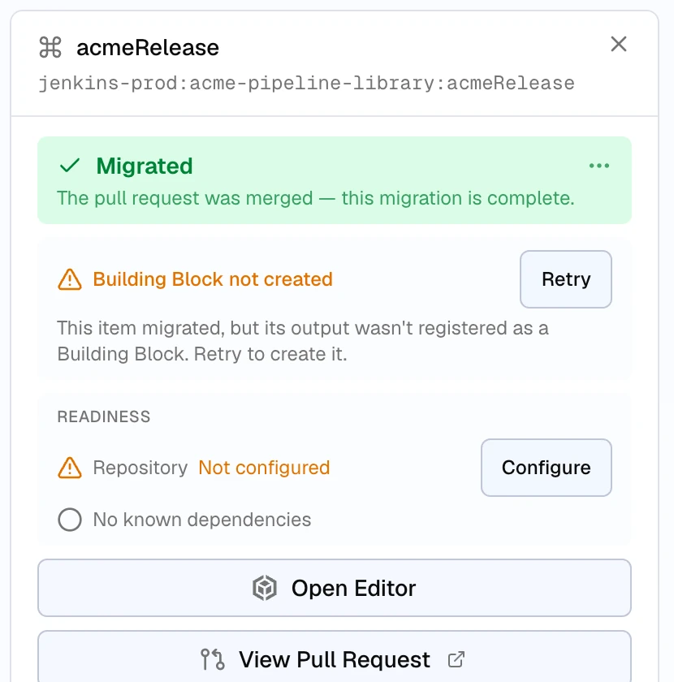This screenshot has width=674, height=682.
Task: Open the Migrated status more options menu
Action: click(599, 166)
